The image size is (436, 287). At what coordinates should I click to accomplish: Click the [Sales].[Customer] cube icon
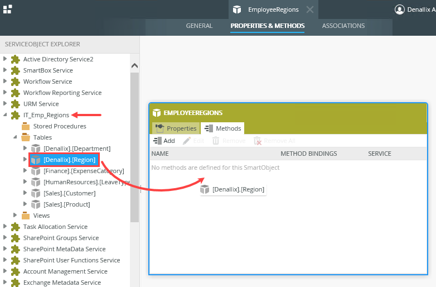[x=36, y=193]
